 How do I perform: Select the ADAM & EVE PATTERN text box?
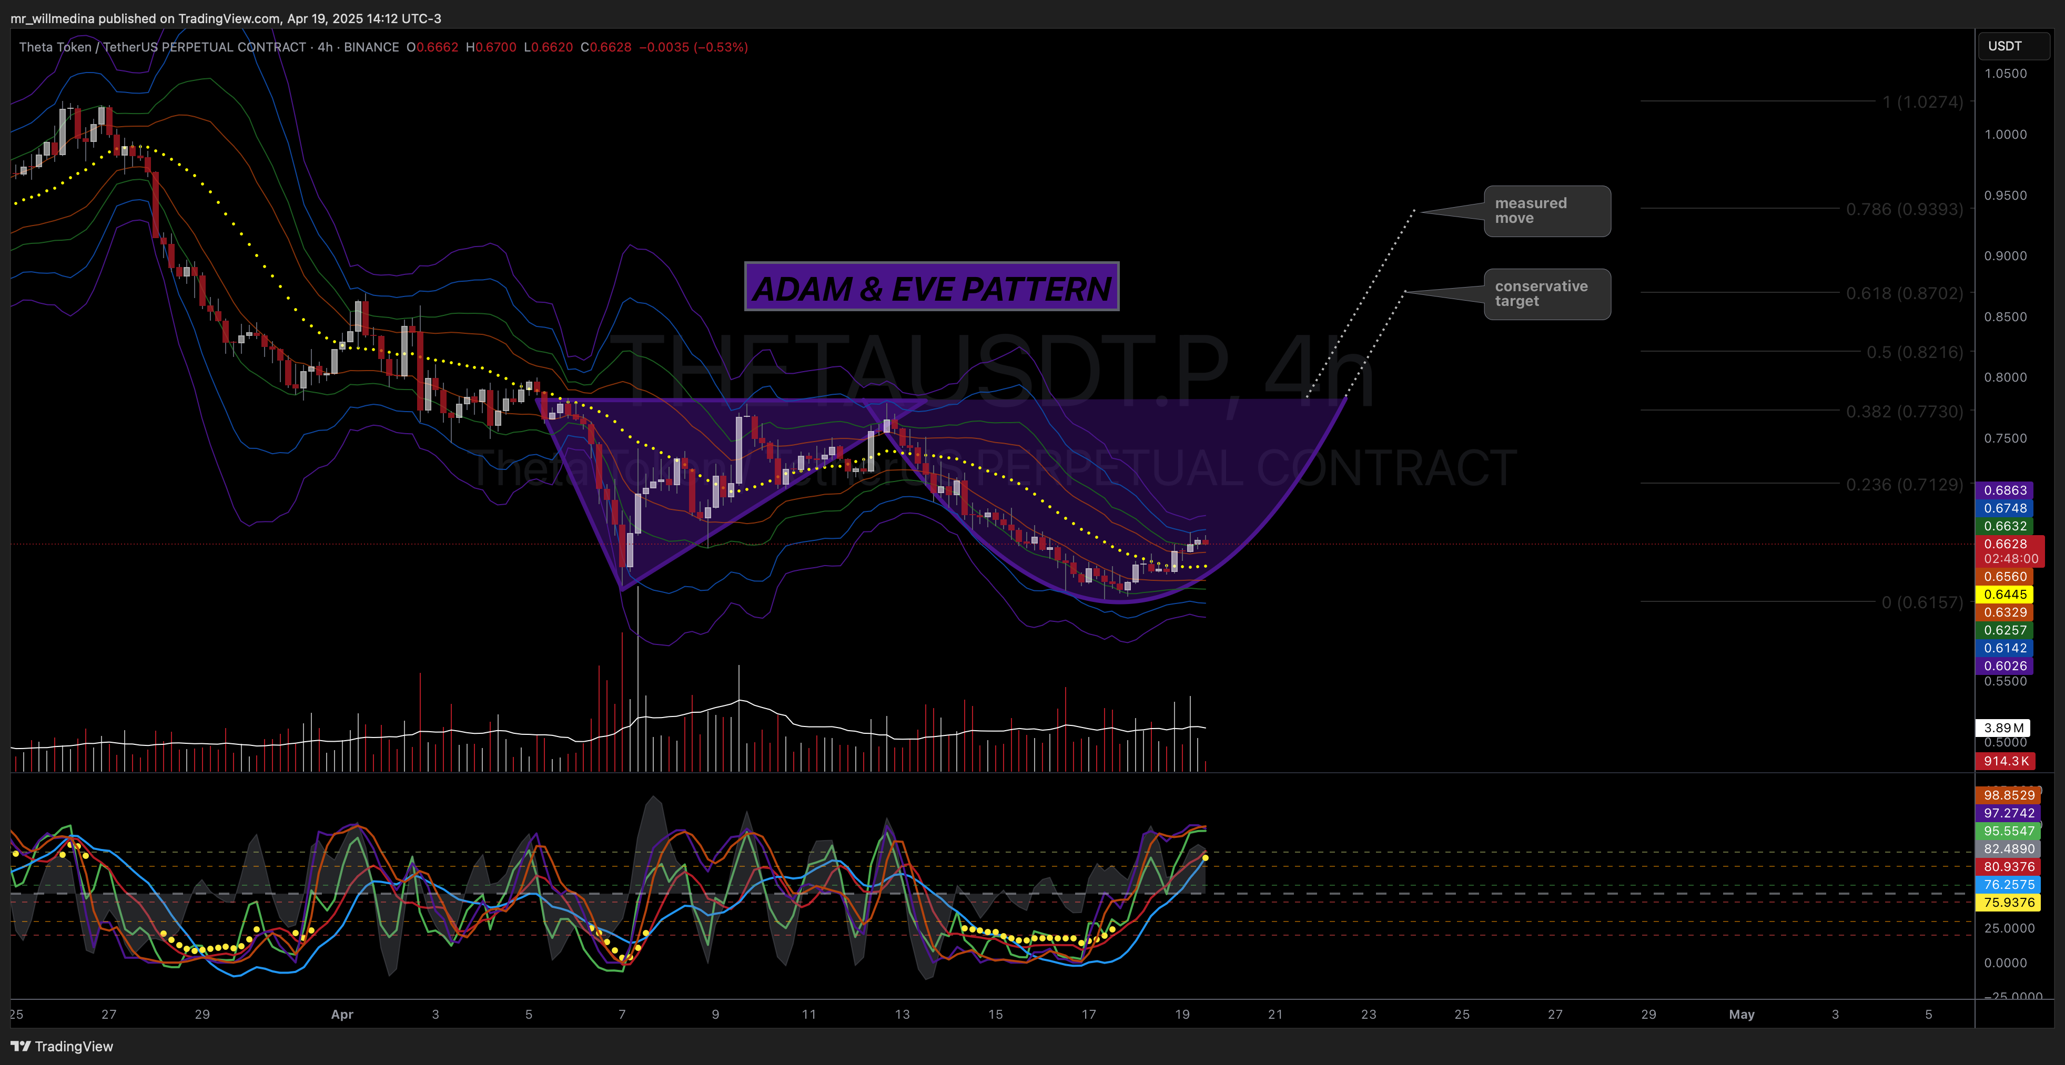[x=932, y=287]
